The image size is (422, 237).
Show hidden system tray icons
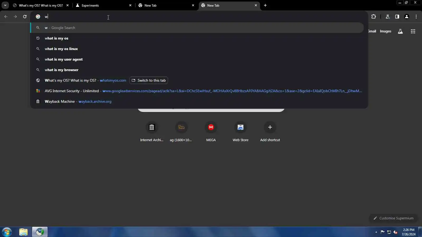coord(376,232)
